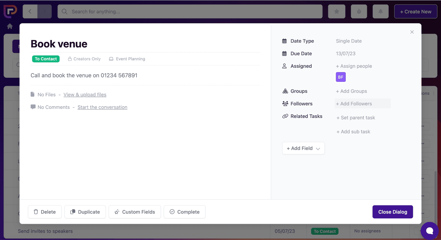Close the task dialog with X
Viewport: 441px width, 240px height.
[412, 32]
